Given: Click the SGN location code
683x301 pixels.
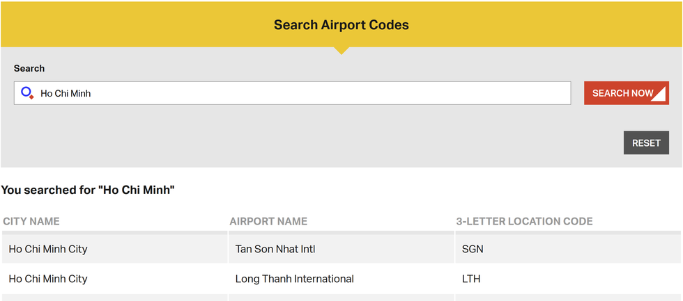Looking at the screenshot, I should [473, 249].
